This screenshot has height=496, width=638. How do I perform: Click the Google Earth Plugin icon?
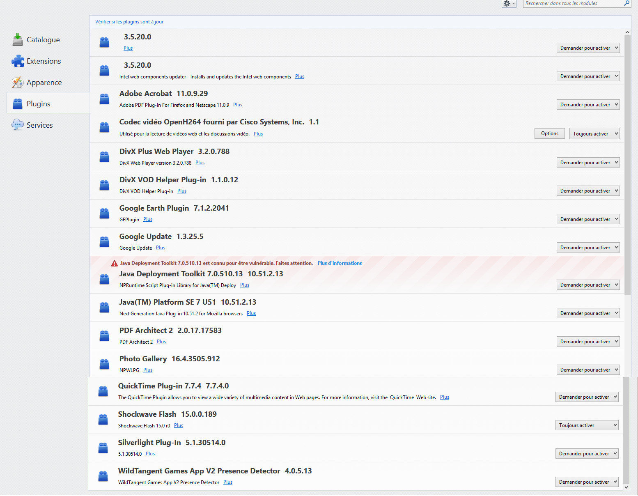pos(104,214)
